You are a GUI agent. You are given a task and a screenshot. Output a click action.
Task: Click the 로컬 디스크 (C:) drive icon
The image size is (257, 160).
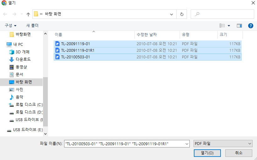(x=11, y=105)
